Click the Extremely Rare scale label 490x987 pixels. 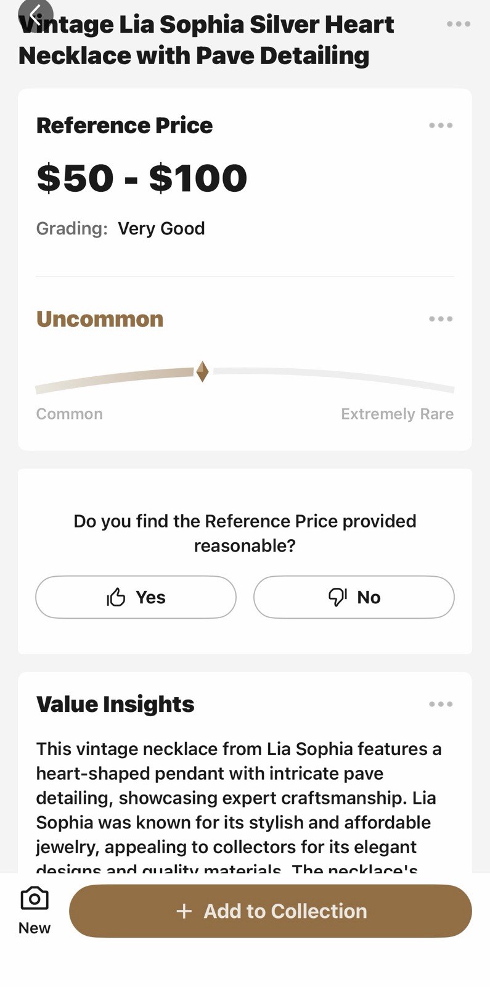[397, 414]
